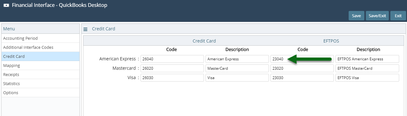The image size is (407, 116).
Task: Click the American Express credit card code field 26040
Action: tap(172, 59)
